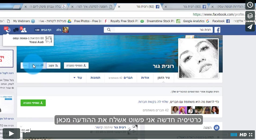Switch to the אודות profile tab
Image resolution: width=256 pixels, height=140 pixels.
tap(145, 78)
